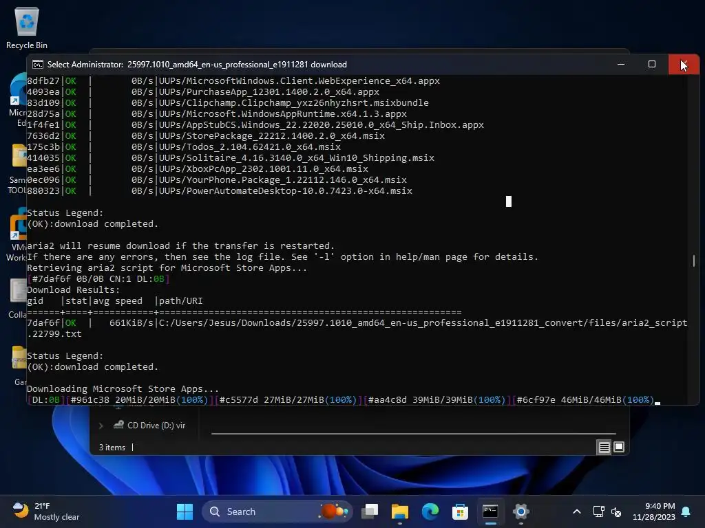The width and height of the screenshot is (705, 528).
Task: Launch Microsoft Edge from the taskbar
Action: click(x=430, y=511)
